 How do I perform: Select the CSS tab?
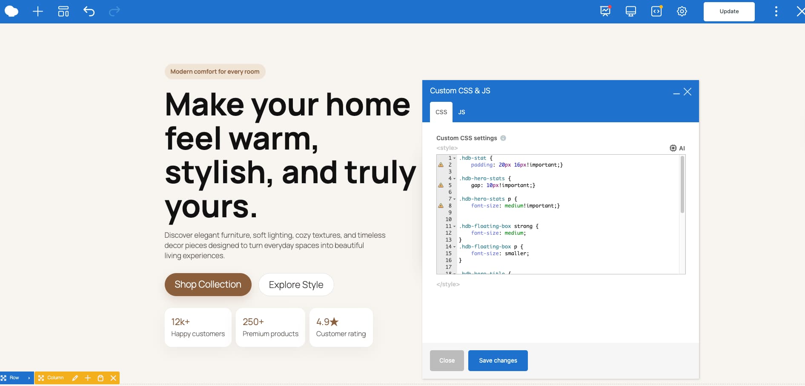441,112
